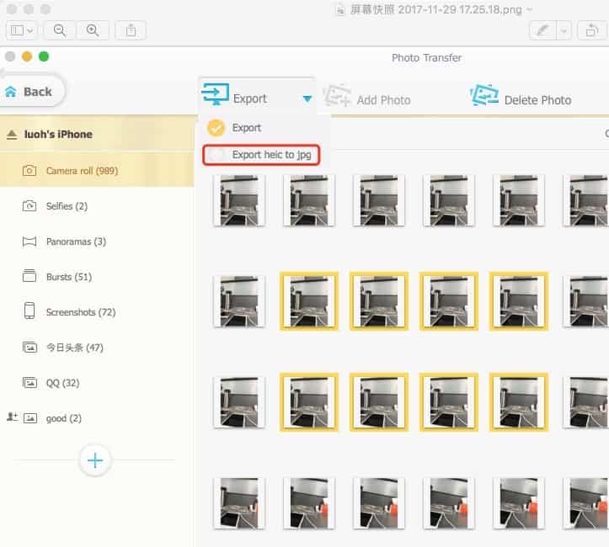Select fifth photo in first row
This screenshot has height=547, width=609.
[519, 200]
